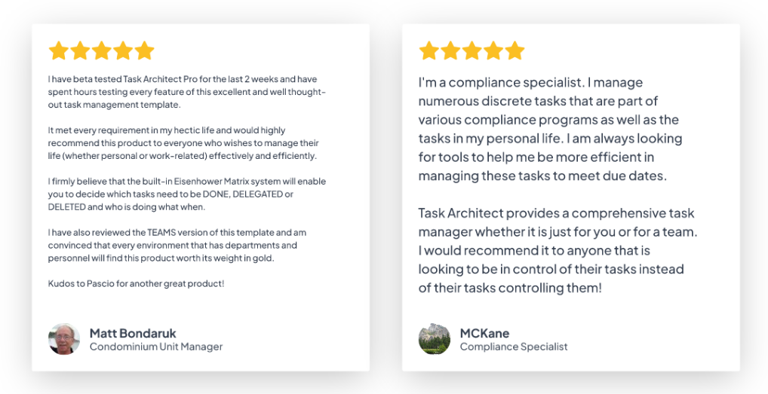Click the fifth star in Matt Bondaruk's rating
Viewport: 768px width, 394px height.
click(x=145, y=50)
